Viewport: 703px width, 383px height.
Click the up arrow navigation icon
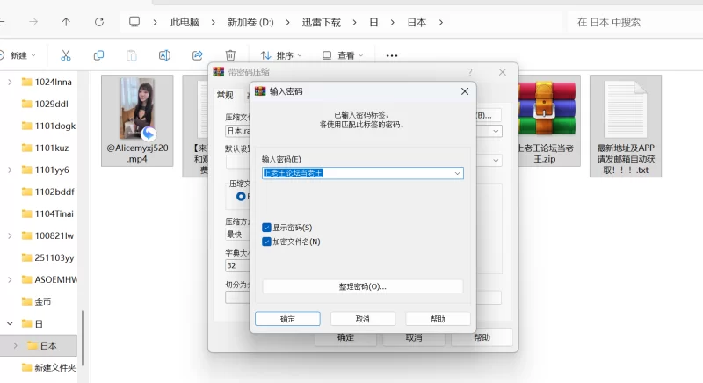pos(67,22)
